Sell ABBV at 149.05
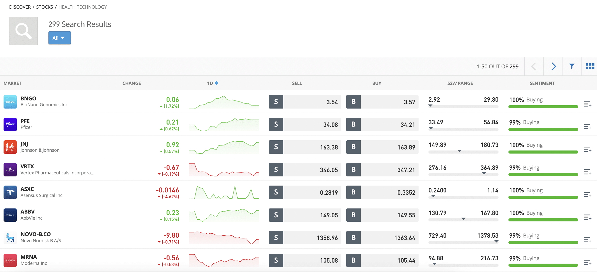 click(x=305, y=215)
